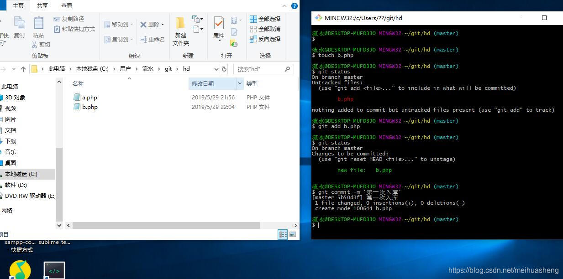Click 本地磁盘 (C:) in the address bar
This screenshot has height=279, width=563.
[x=92, y=69]
